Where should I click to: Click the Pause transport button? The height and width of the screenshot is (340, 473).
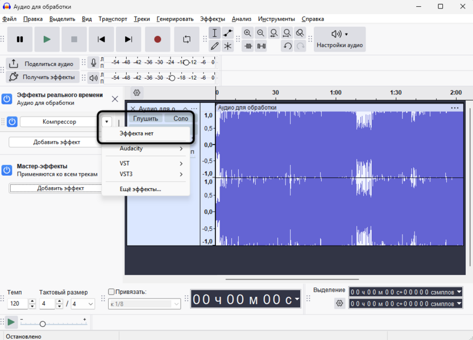(x=20, y=39)
